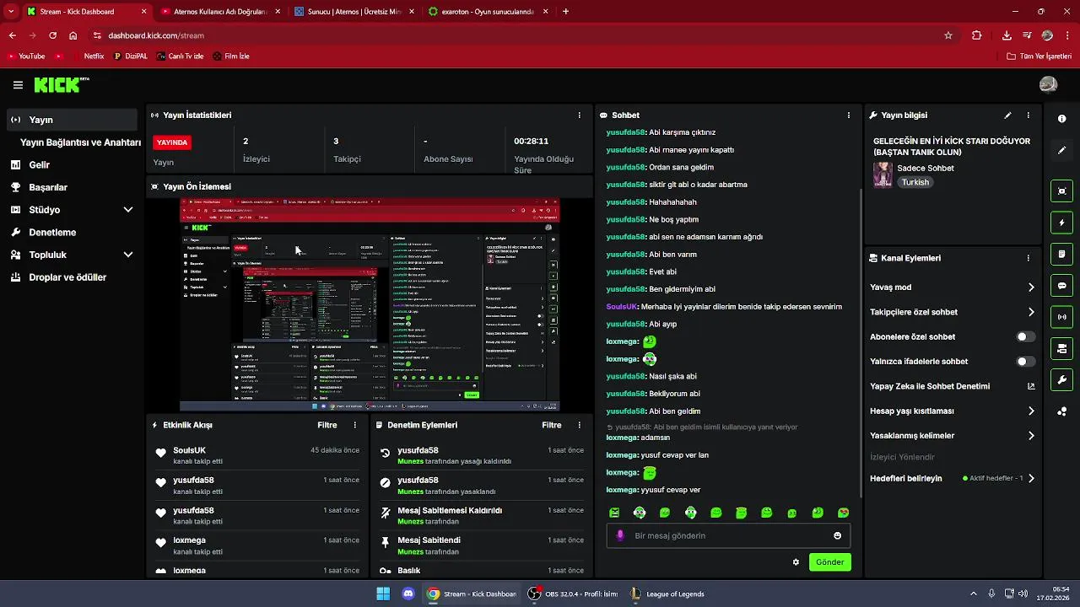Screen dimensions: 1080x607
Task: Bookmark this page with the star icon
Action: [x=948, y=35]
